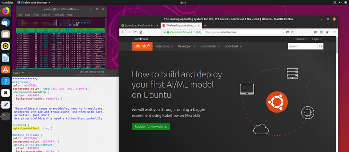Close the 'The leading operating' tab
Viewport: 349px width, 152px height.
tap(199, 25)
